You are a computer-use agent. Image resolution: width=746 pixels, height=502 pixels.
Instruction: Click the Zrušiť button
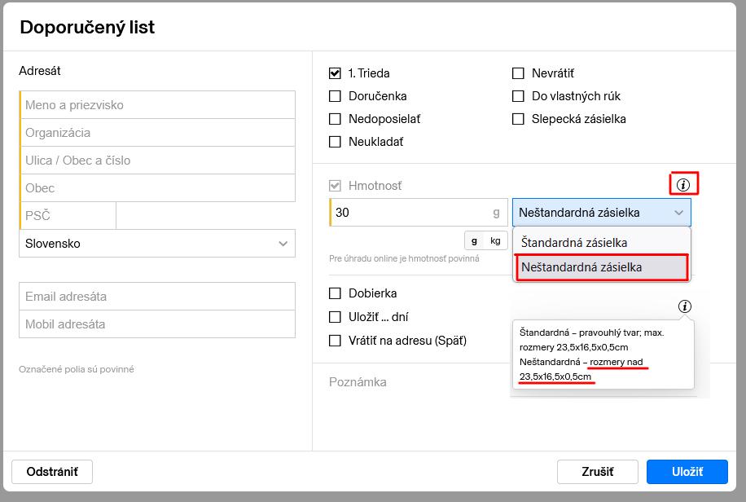[x=598, y=472]
